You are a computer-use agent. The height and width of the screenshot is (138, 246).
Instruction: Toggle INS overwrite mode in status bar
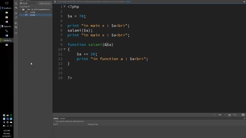tap(229, 115)
